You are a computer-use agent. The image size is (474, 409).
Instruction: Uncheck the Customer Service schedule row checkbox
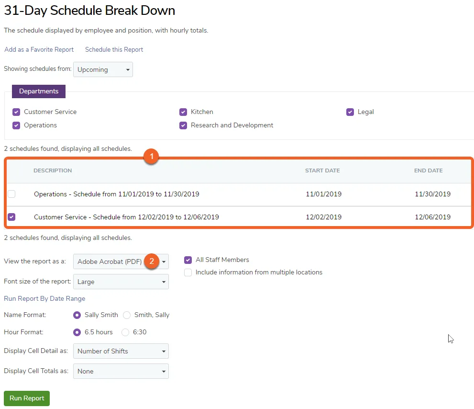[x=11, y=217]
